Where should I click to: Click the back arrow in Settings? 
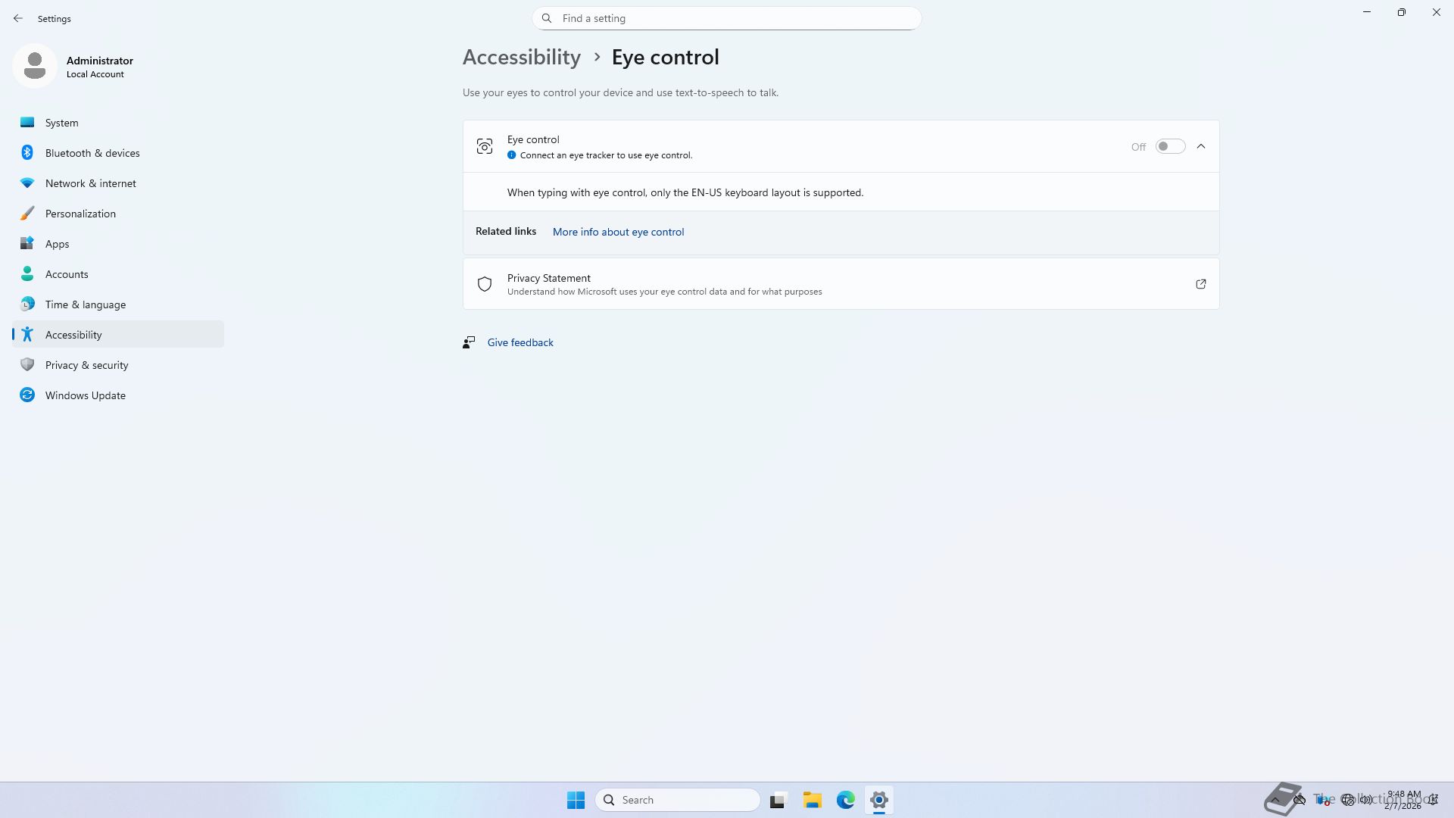pos(18,18)
